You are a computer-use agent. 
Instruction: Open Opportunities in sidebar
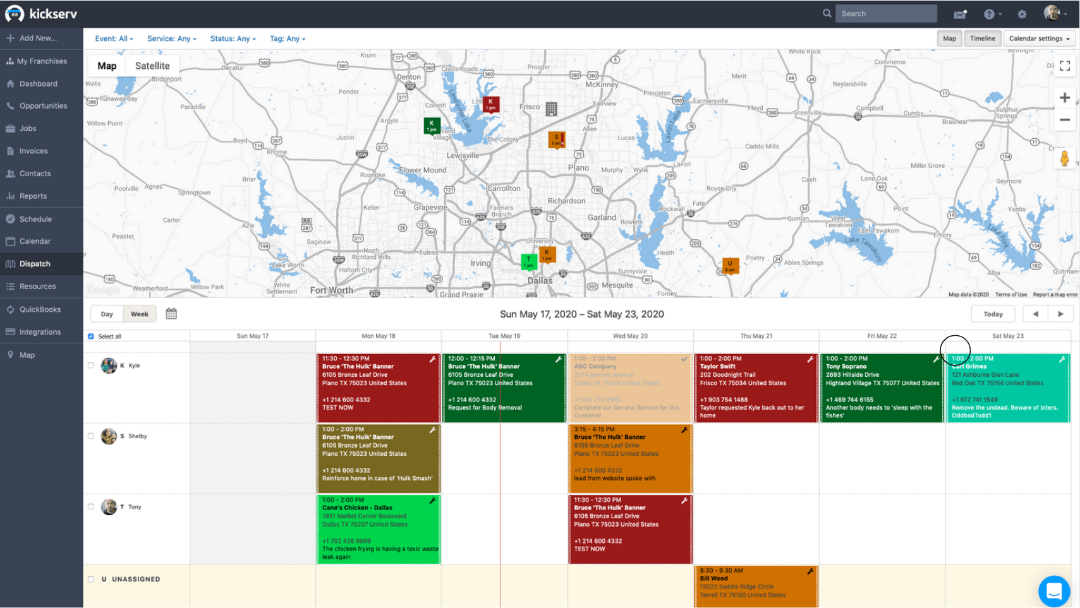(x=42, y=106)
